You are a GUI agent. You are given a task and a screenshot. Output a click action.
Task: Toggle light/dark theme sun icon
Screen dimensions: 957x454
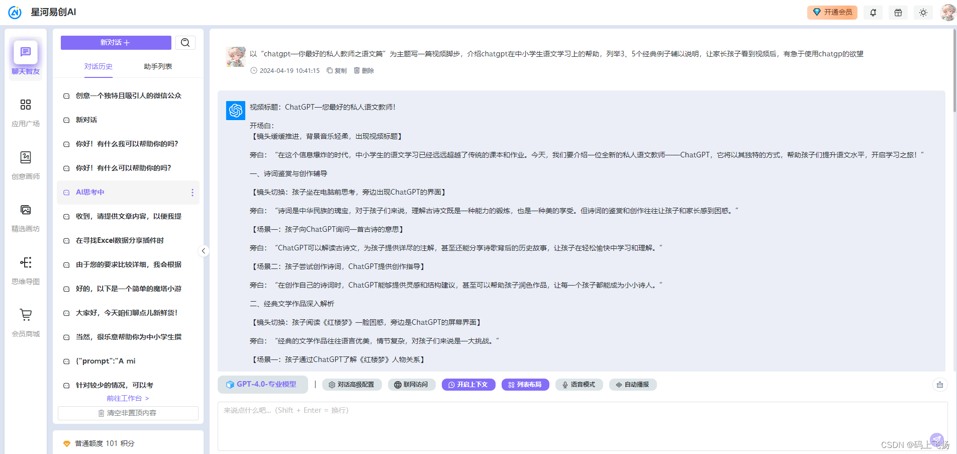click(x=923, y=13)
